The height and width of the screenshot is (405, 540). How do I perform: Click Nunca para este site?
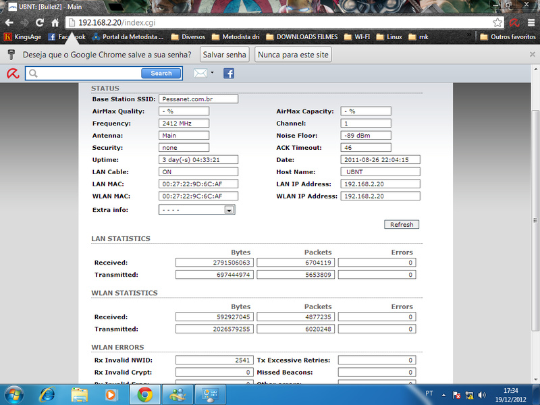[293, 55]
